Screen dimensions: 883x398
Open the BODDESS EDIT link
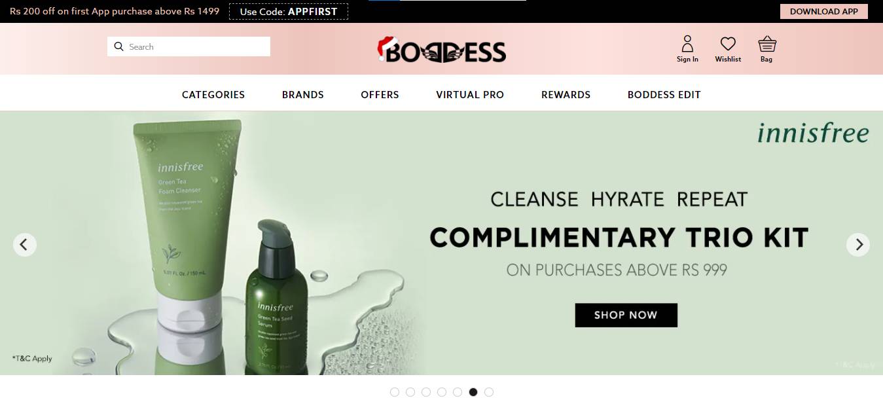point(664,95)
